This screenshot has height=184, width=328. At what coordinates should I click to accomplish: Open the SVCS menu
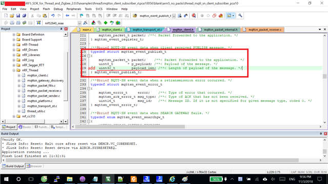tap(99, 9)
